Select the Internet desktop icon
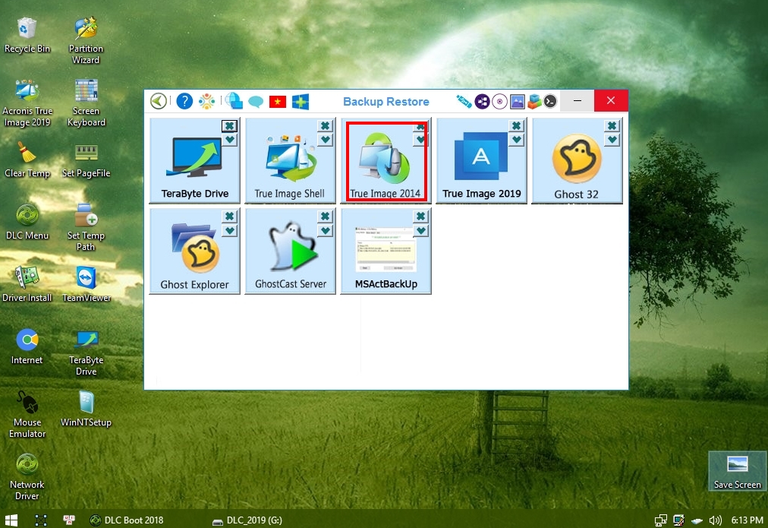 (27, 346)
